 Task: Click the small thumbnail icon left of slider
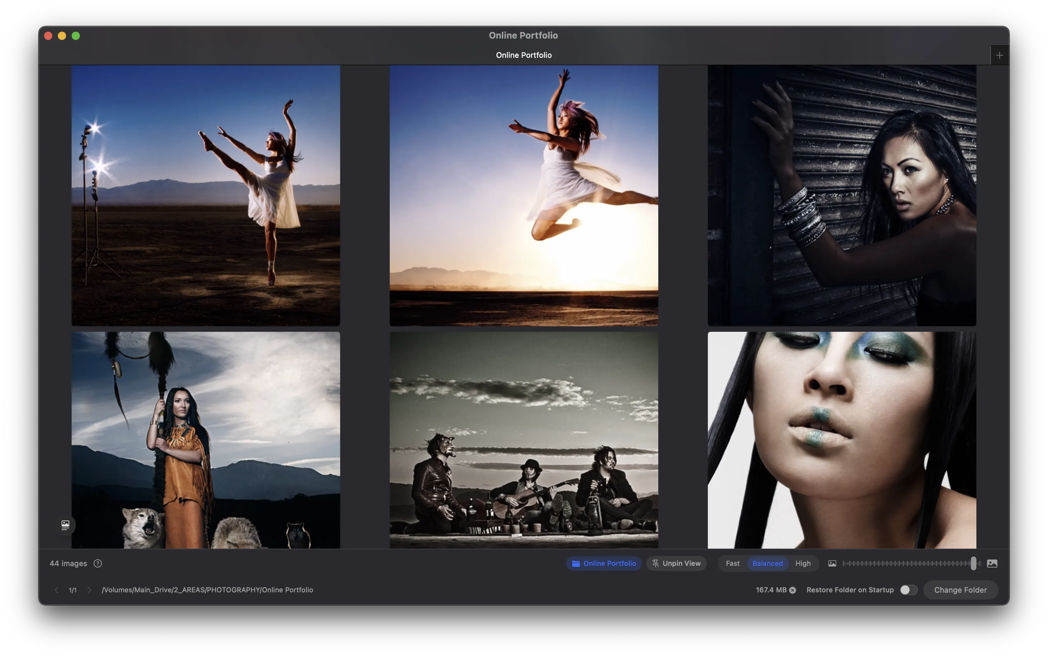tap(832, 563)
